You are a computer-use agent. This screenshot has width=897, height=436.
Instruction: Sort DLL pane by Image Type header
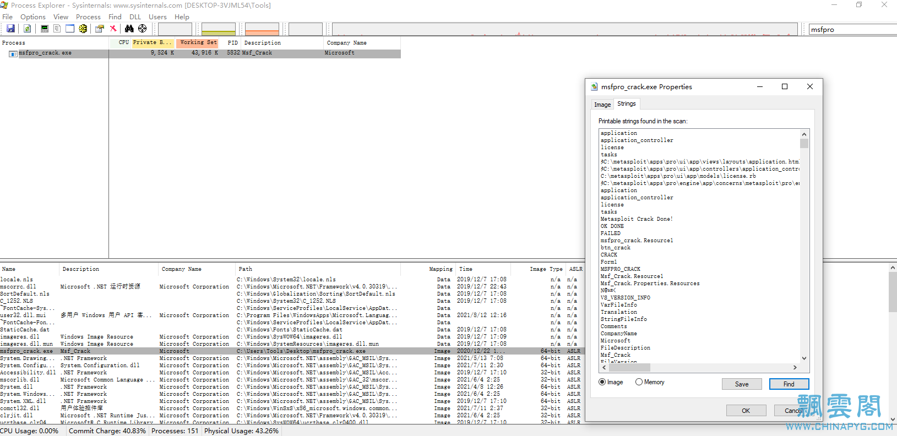[x=539, y=269]
